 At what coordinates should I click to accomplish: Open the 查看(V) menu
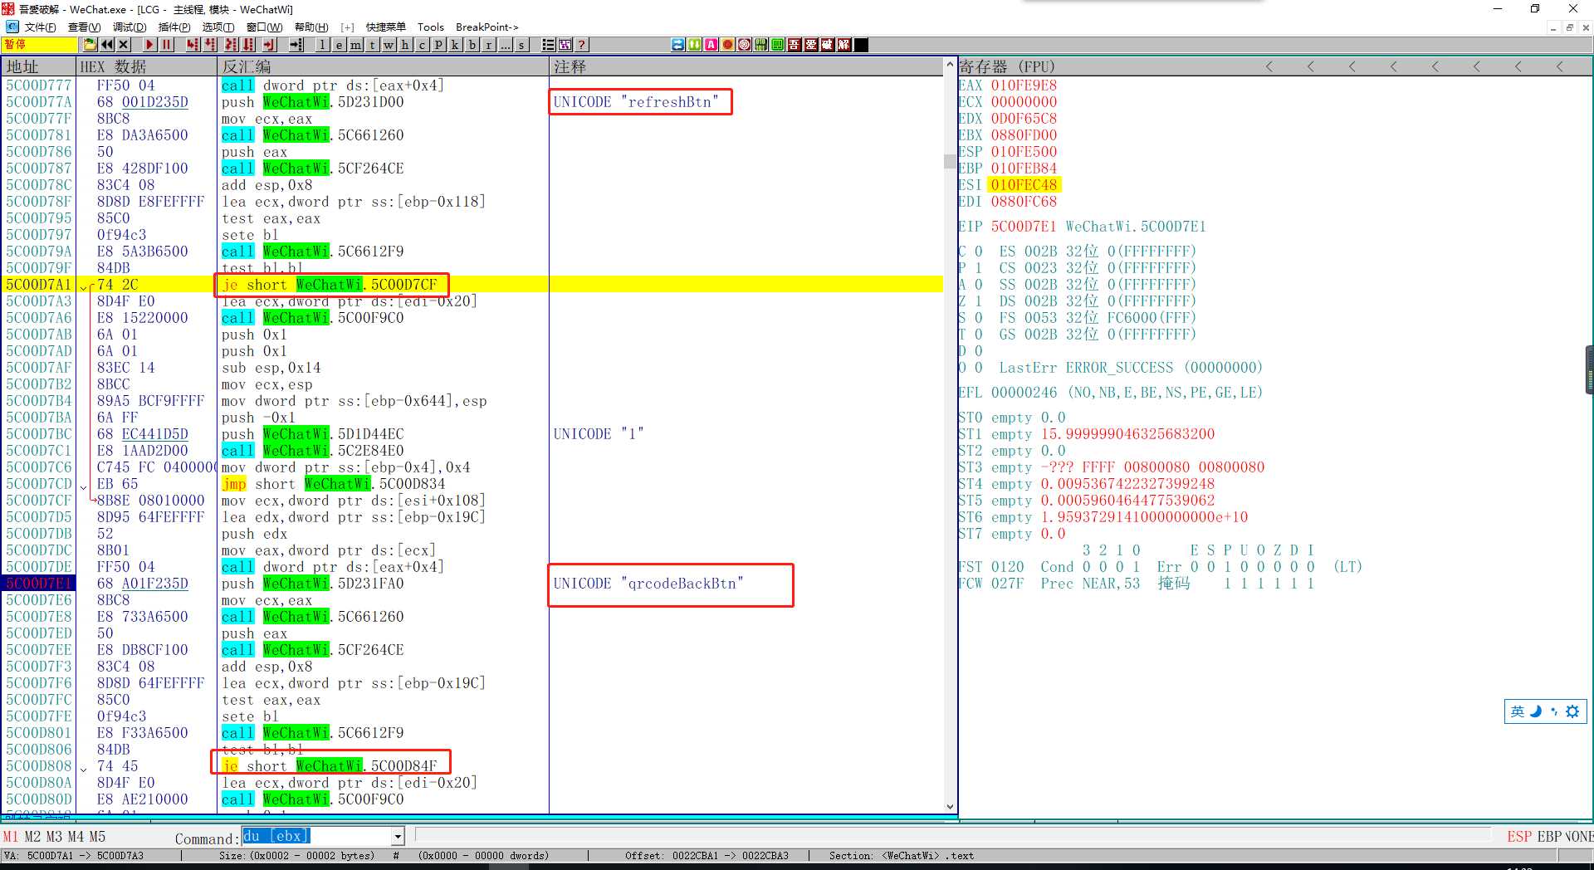coord(84,27)
